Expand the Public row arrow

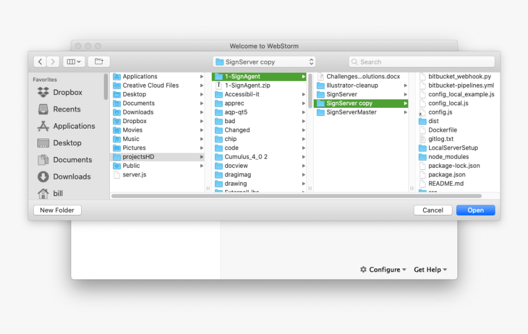pyautogui.click(x=201, y=165)
